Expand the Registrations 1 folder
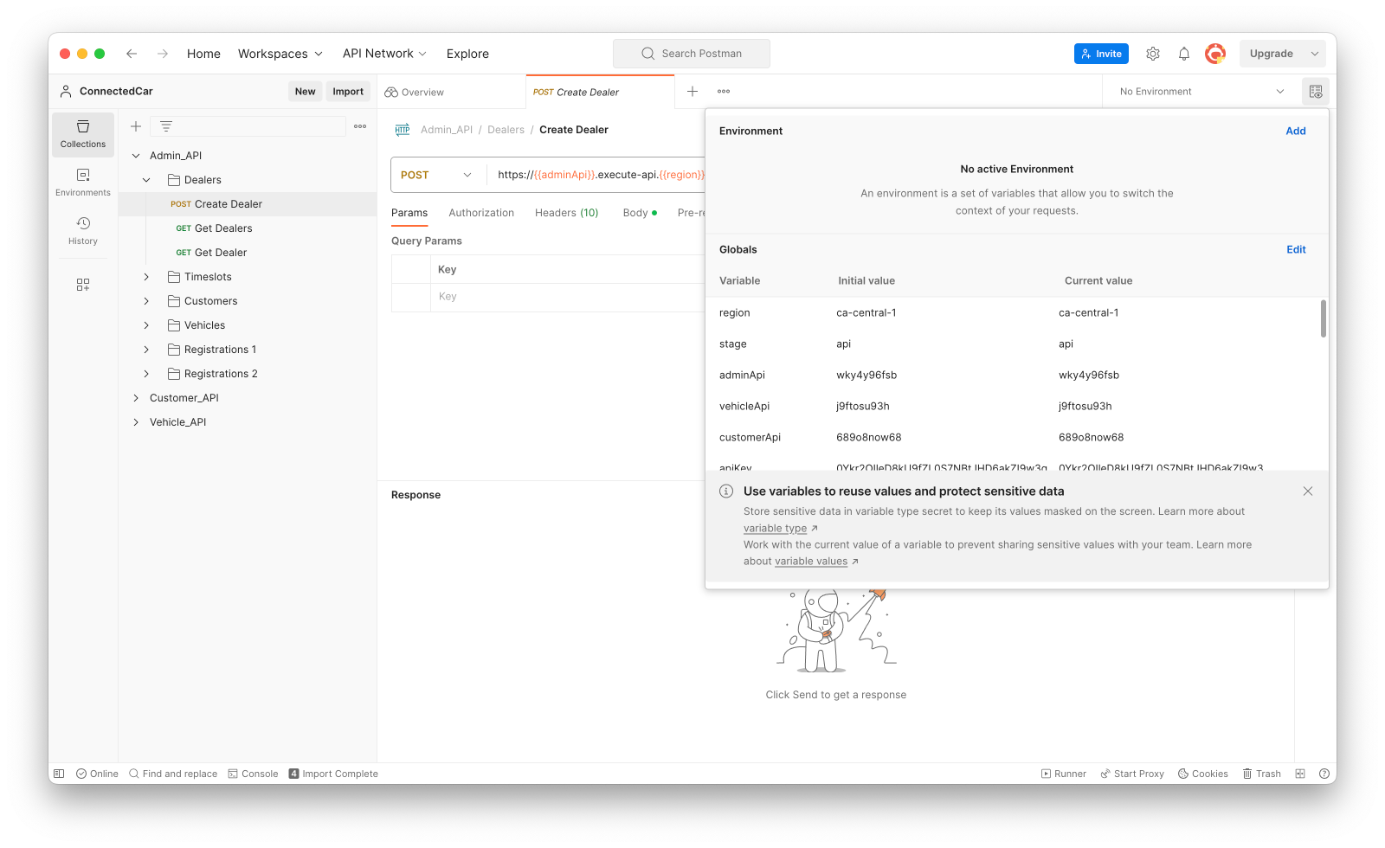The image size is (1385, 848). tap(146, 350)
